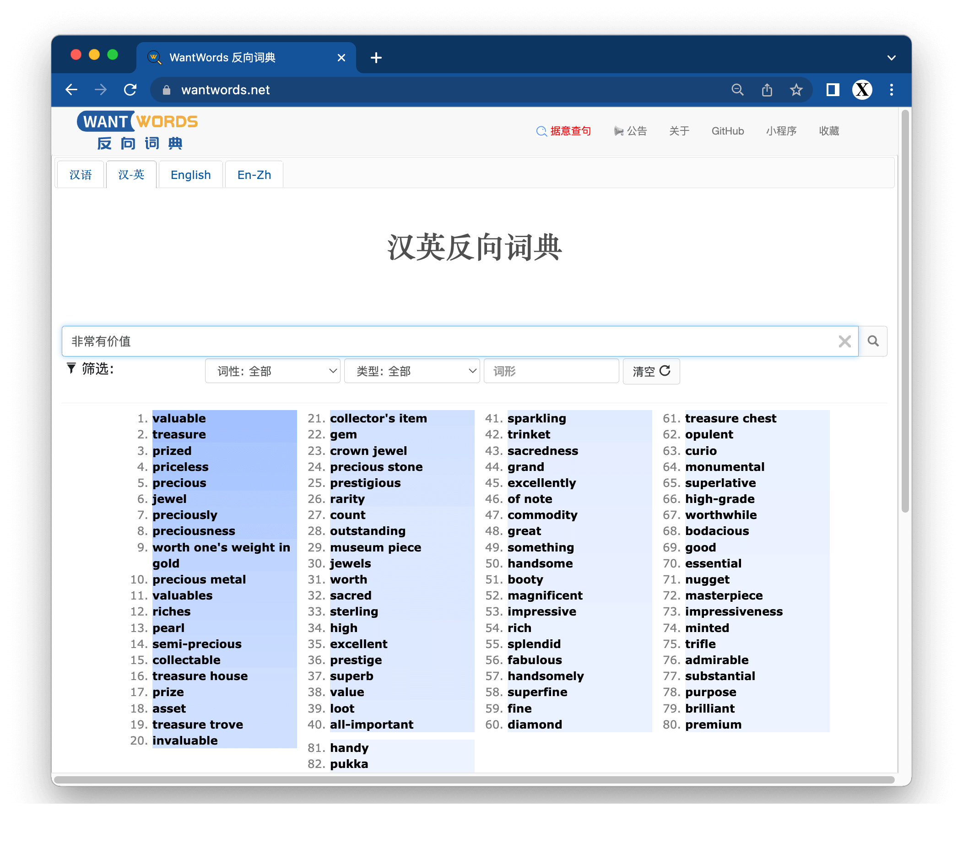Switch to the 汉-英 tab
This screenshot has height=854, width=963.
[131, 175]
